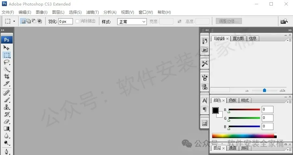Open the Paragraph panel icon
This screenshot has height=155, width=293.
205,109
